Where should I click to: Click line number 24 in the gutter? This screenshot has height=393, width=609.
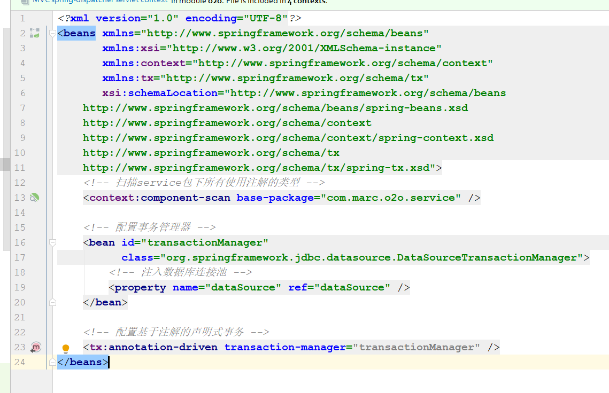(20, 363)
